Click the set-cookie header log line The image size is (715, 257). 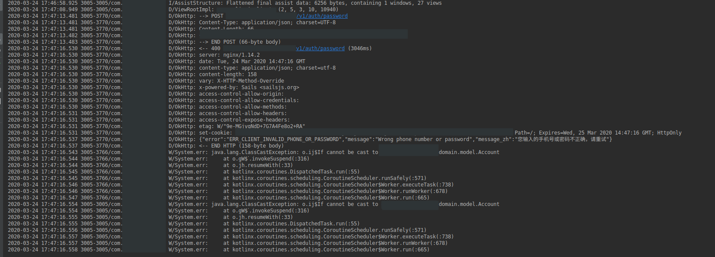coord(215,133)
